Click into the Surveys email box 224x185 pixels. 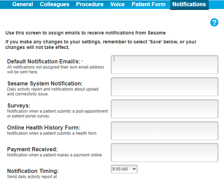pyautogui.click(x=165, y=109)
